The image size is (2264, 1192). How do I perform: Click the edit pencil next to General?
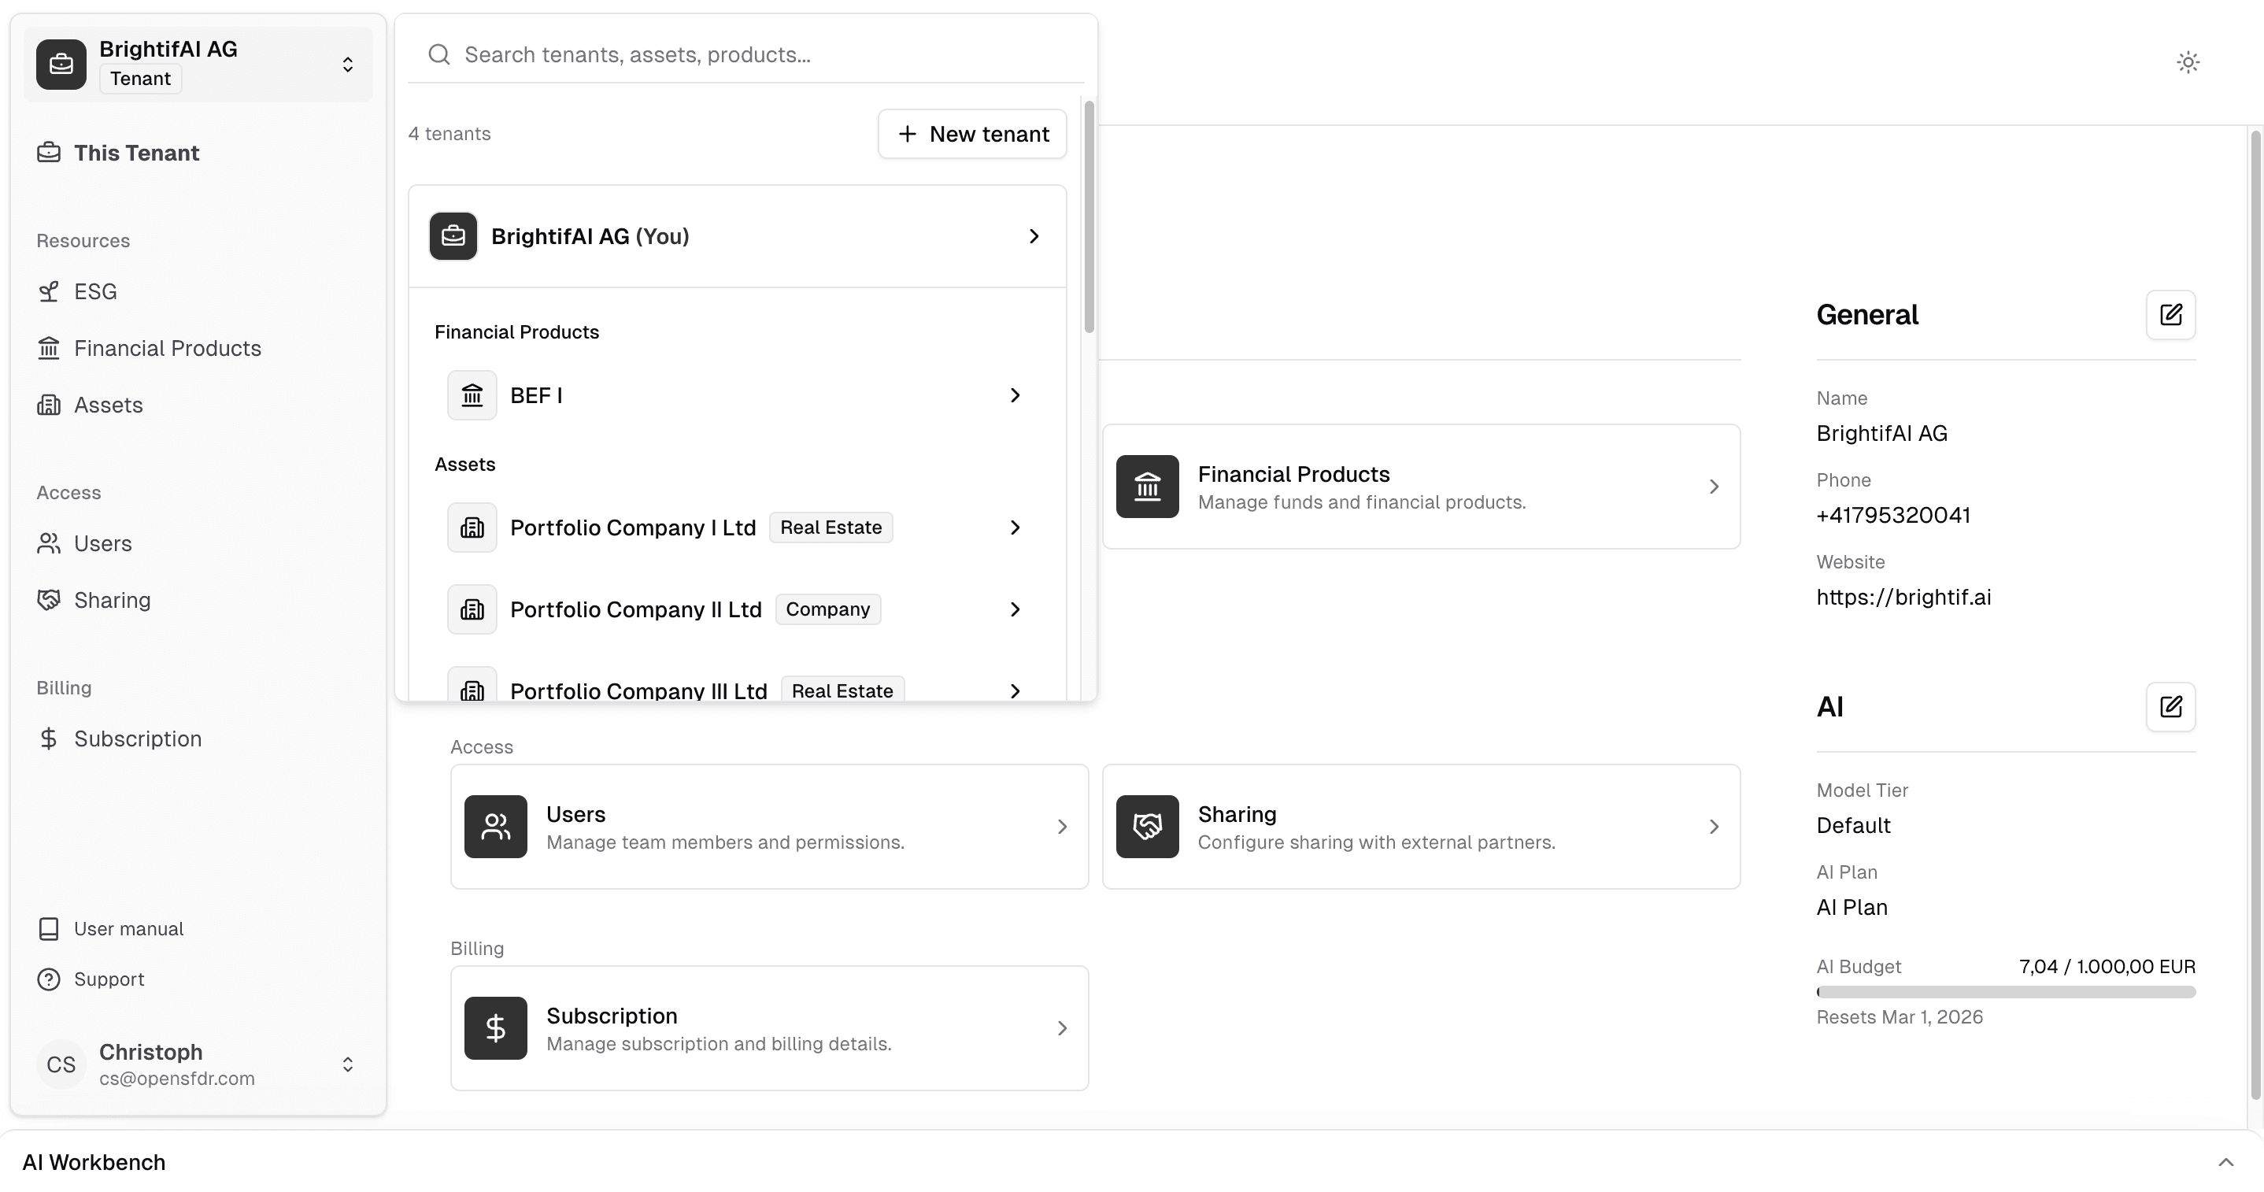pos(2170,315)
